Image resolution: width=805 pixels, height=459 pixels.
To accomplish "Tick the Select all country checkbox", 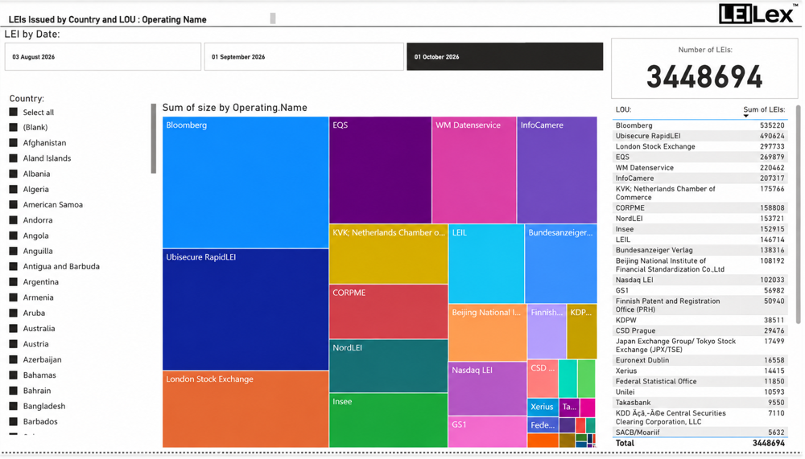I will (x=14, y=112).
